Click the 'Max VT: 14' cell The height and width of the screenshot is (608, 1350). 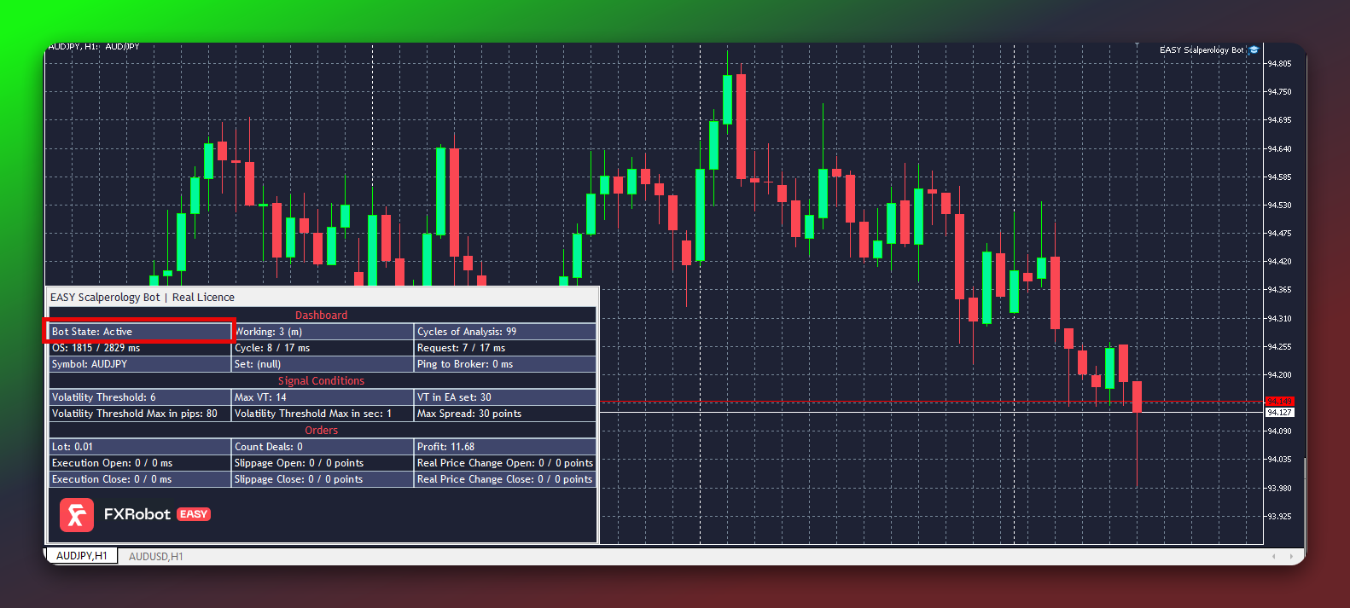pyautogui.click(x=323, y=397)
